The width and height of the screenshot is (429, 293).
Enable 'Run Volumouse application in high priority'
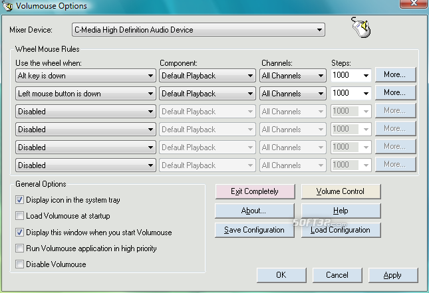click(x=19, y=248)
